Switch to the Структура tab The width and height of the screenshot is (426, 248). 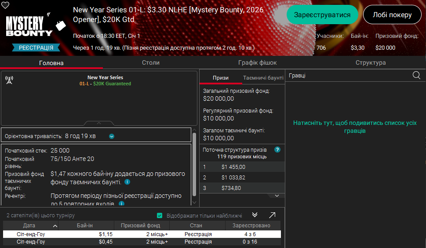click(x=371, y=62)
